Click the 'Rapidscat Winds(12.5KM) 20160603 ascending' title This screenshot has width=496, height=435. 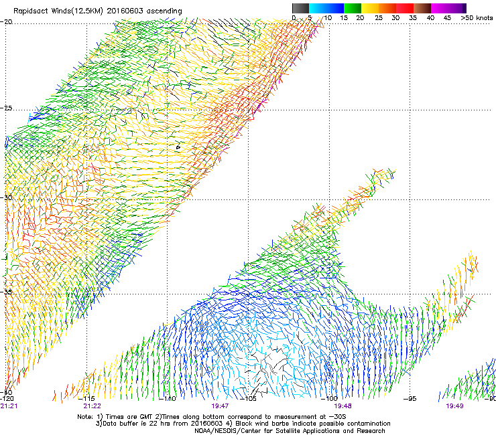tap(98, 11)
